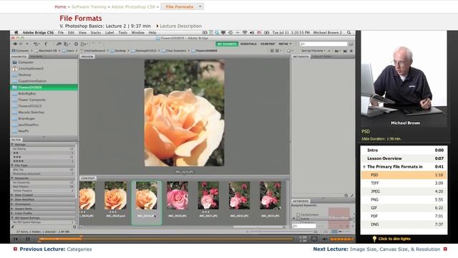
Task: Open the File Formats breadcrumb dropdown
Action: (200, 6)
